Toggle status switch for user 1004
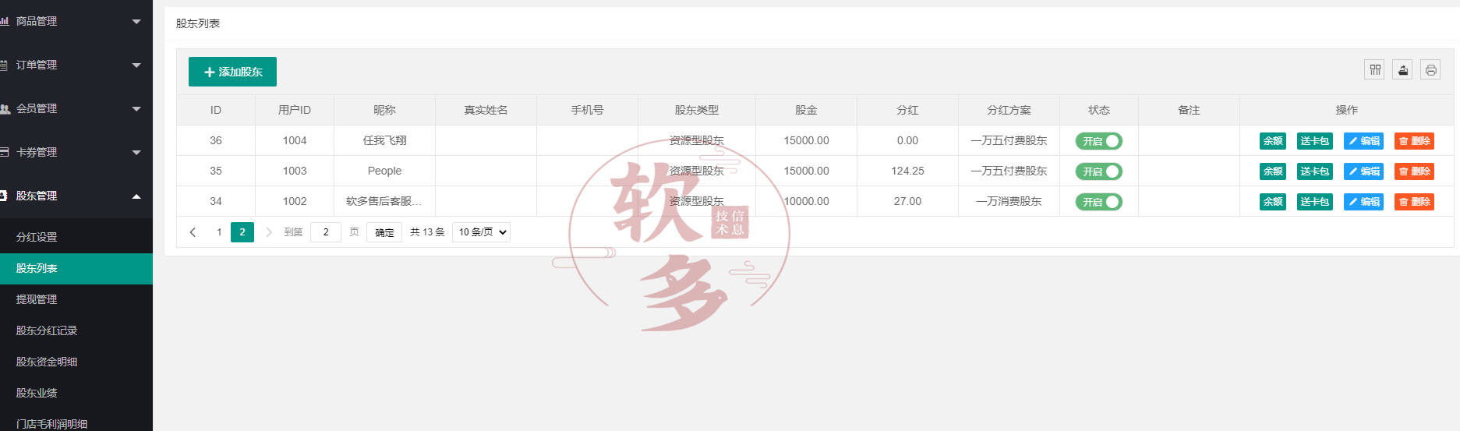Screen dimensions: 1460x431 coord(1098,141)
